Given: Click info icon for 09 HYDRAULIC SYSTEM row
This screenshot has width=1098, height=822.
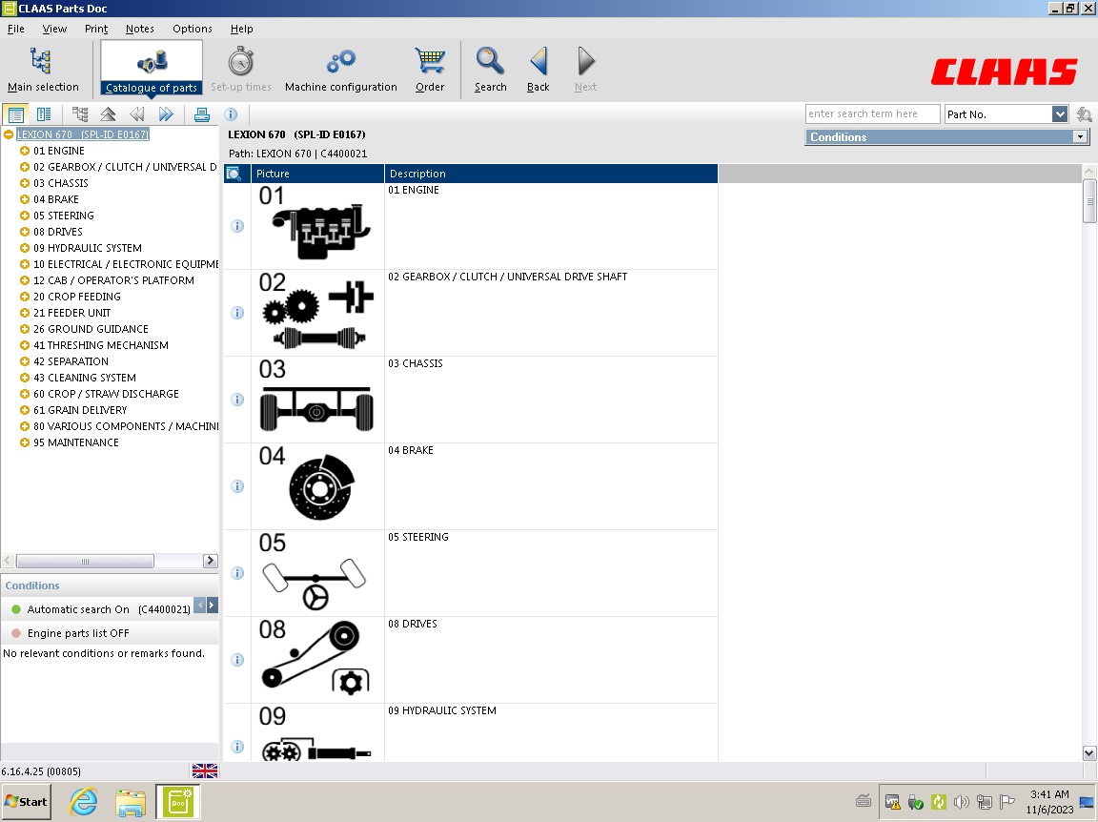Looking at the screenshot, I should coord(237,747).
